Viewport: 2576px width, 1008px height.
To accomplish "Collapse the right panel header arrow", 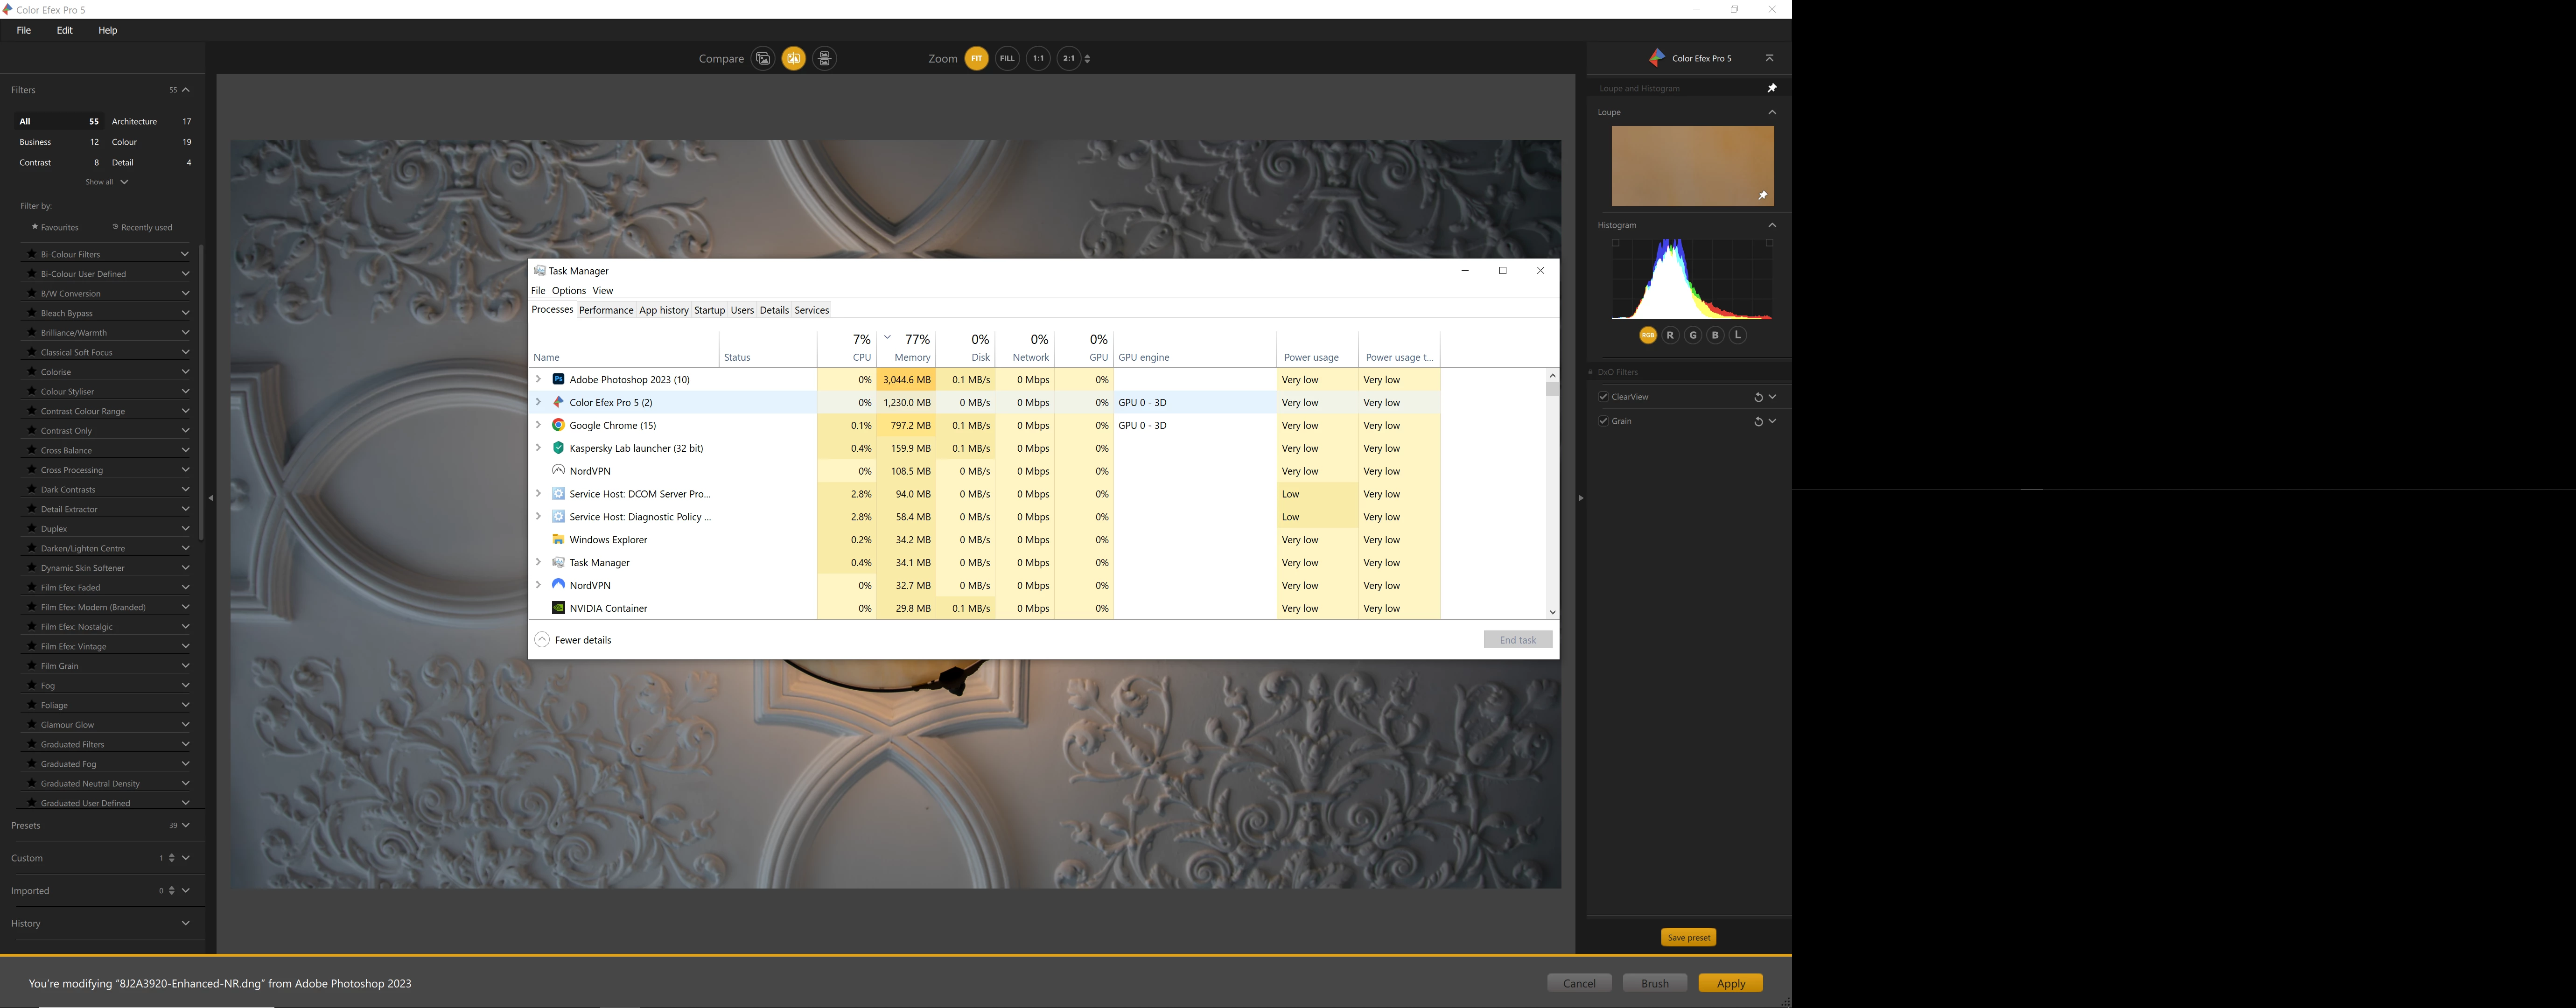I will tap(1769, 58).
